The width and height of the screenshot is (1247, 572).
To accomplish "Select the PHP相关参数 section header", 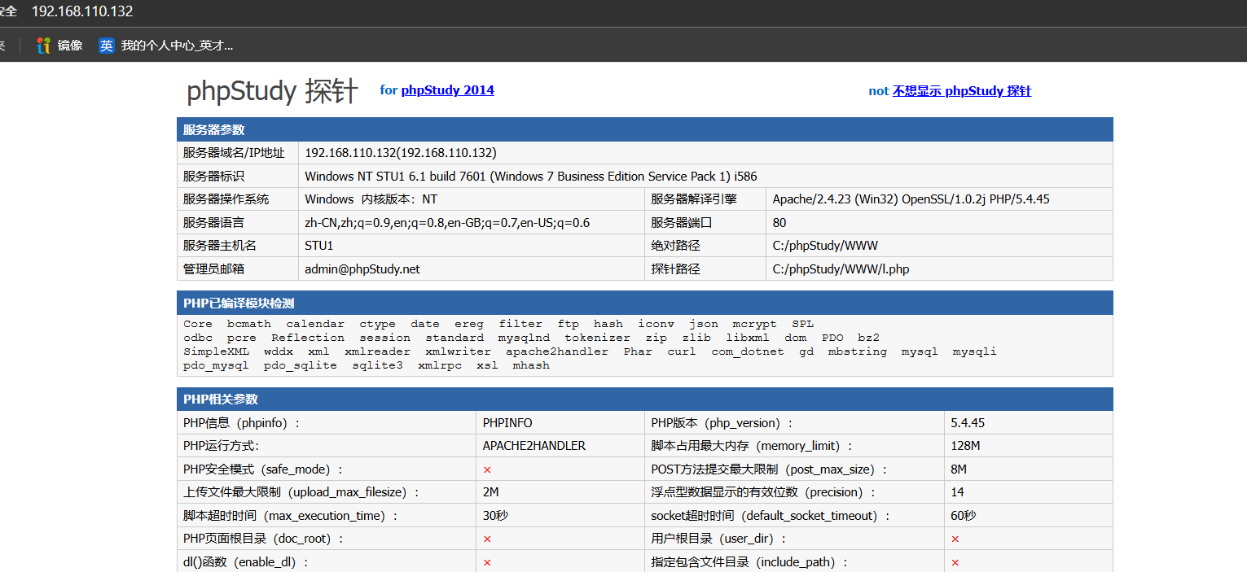I will (x=645, y=400).
